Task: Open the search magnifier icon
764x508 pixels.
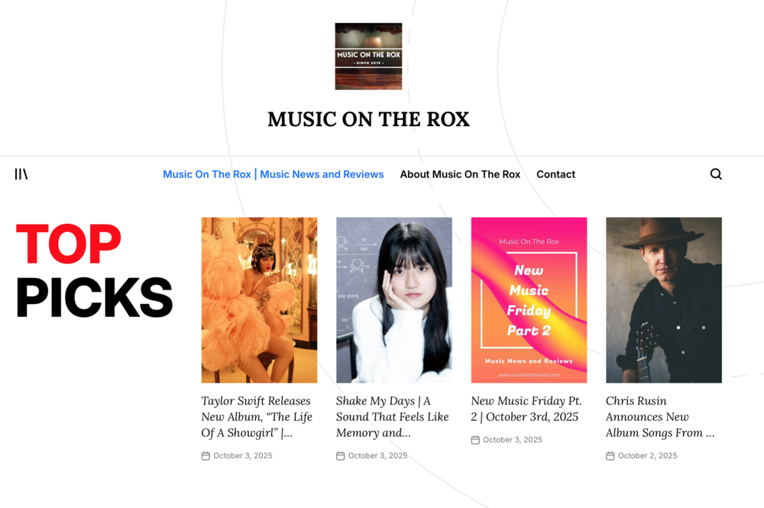Action: (x=716, y=174)
